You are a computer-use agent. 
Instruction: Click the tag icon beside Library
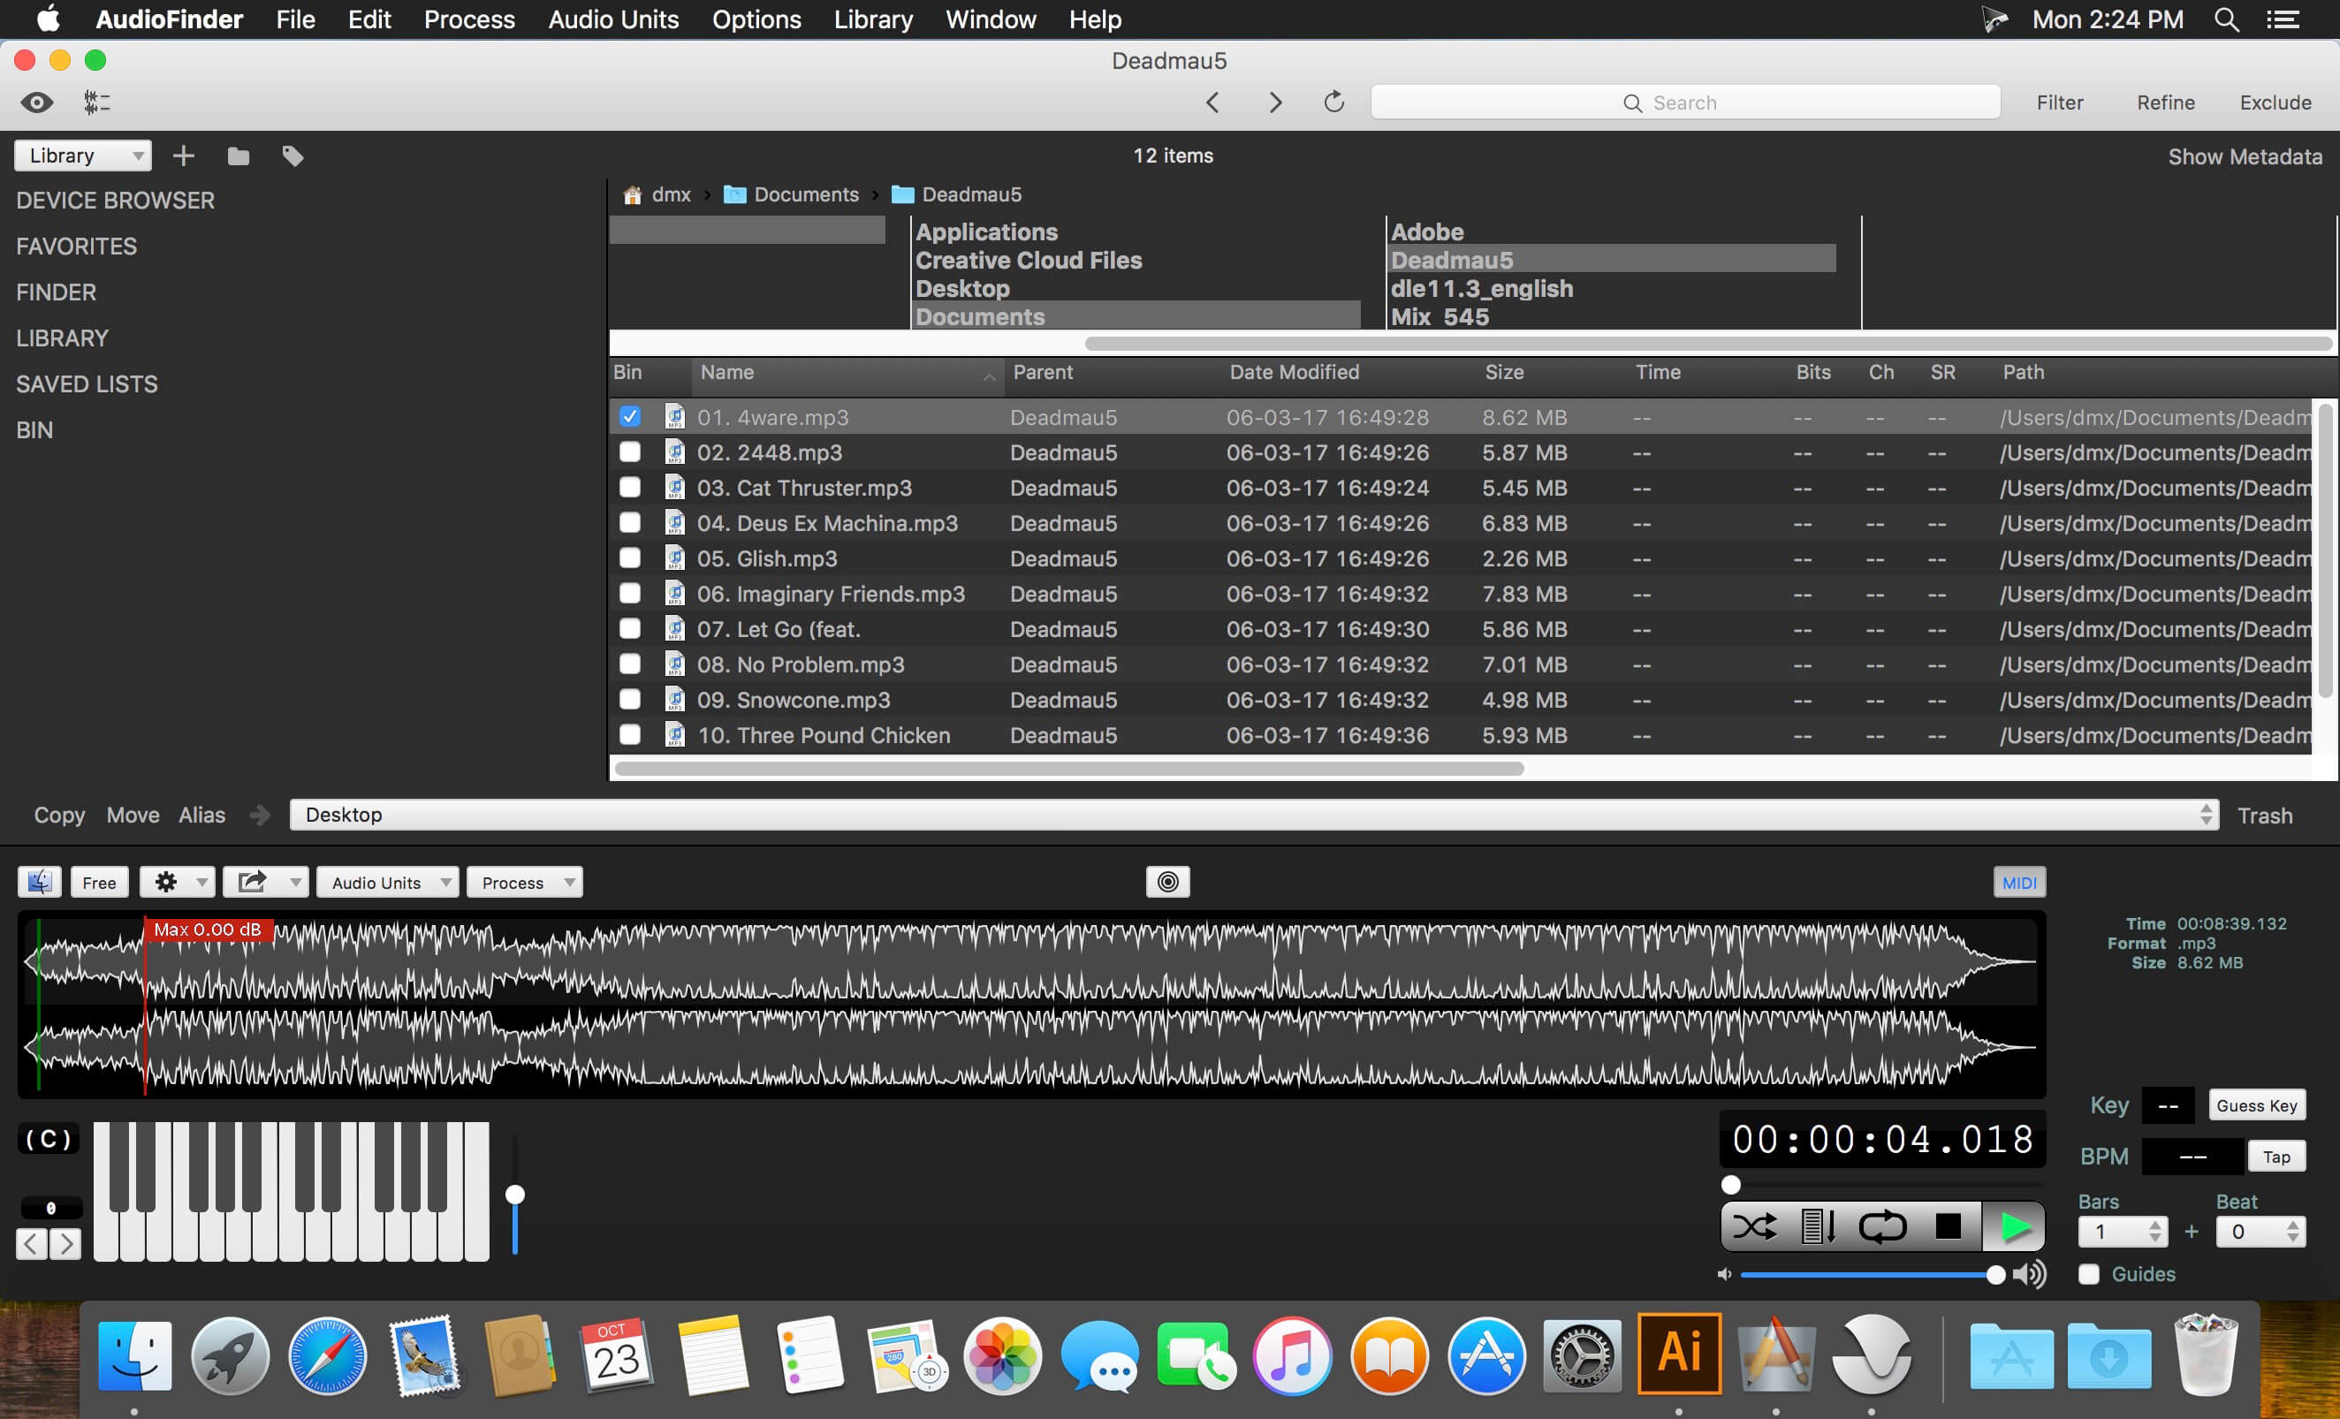(x=292, y=156)
